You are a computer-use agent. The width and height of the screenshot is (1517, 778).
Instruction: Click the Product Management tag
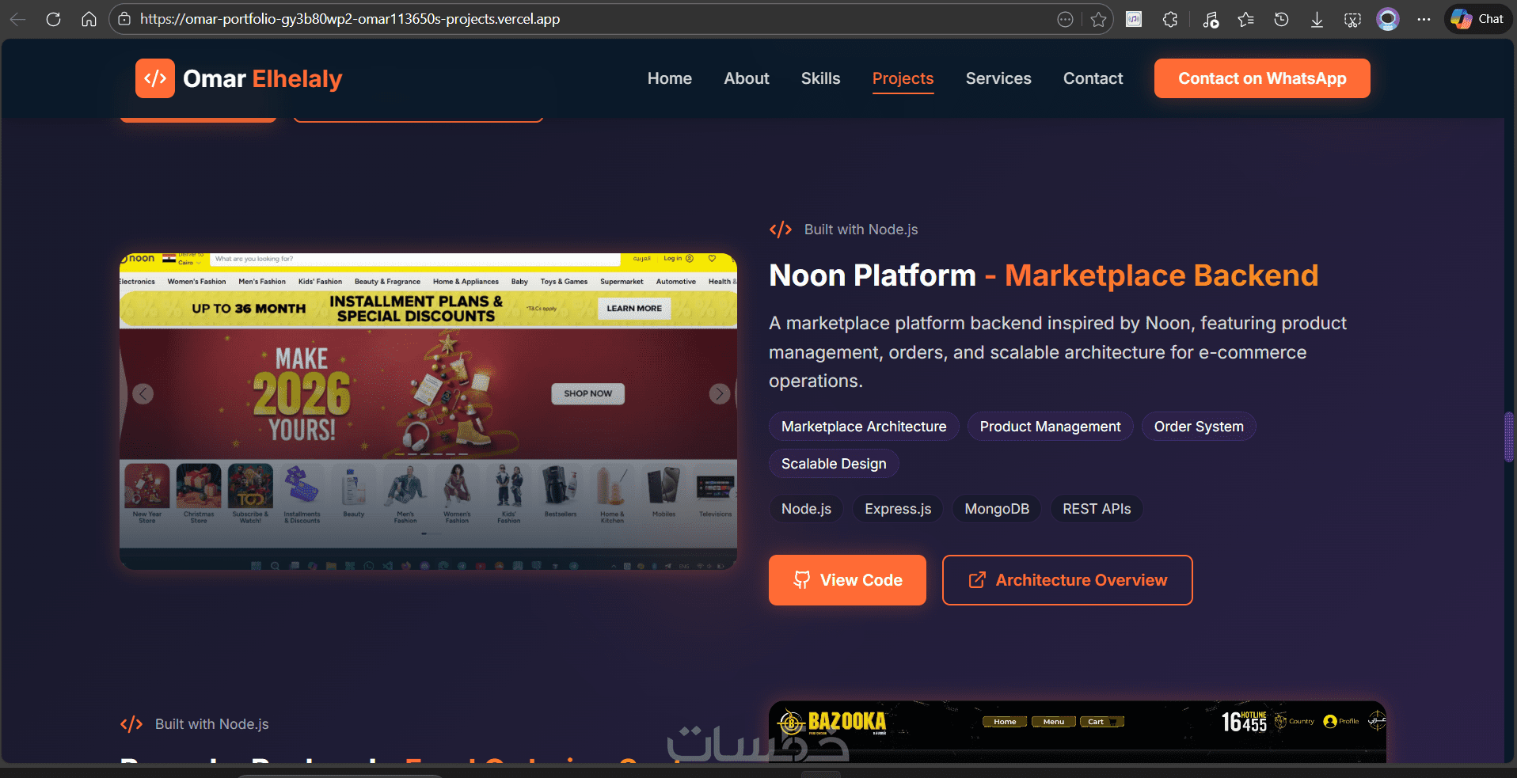pyautogui.click(x=1051, y=427)
